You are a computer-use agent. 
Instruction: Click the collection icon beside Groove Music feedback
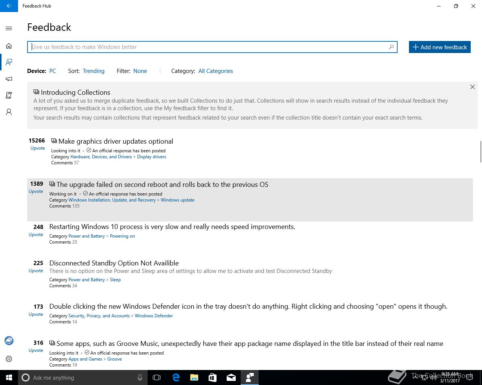point(52,343)
